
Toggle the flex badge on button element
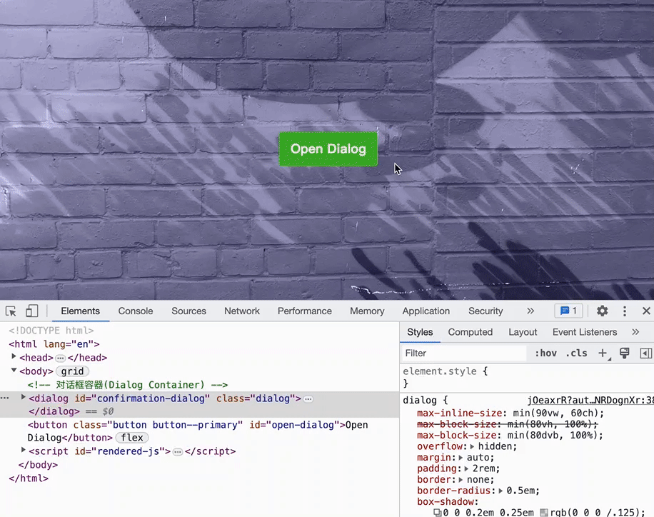click(132, 438)
